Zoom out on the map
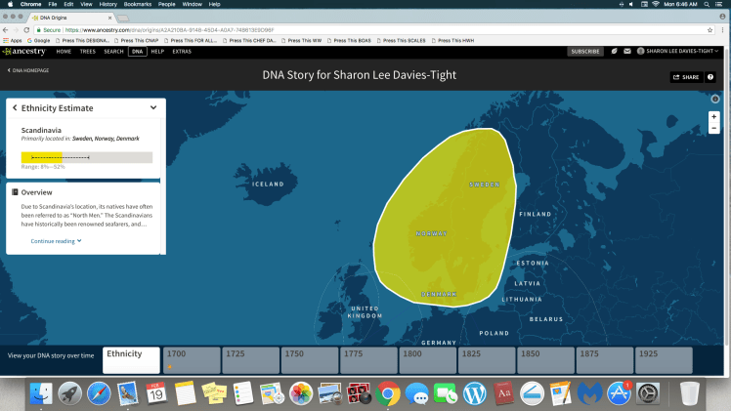Viewport: 731px width, 411px height. click(x=714, y=128)
